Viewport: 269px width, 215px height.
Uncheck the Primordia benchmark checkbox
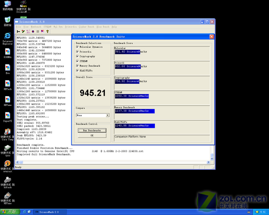77,52
